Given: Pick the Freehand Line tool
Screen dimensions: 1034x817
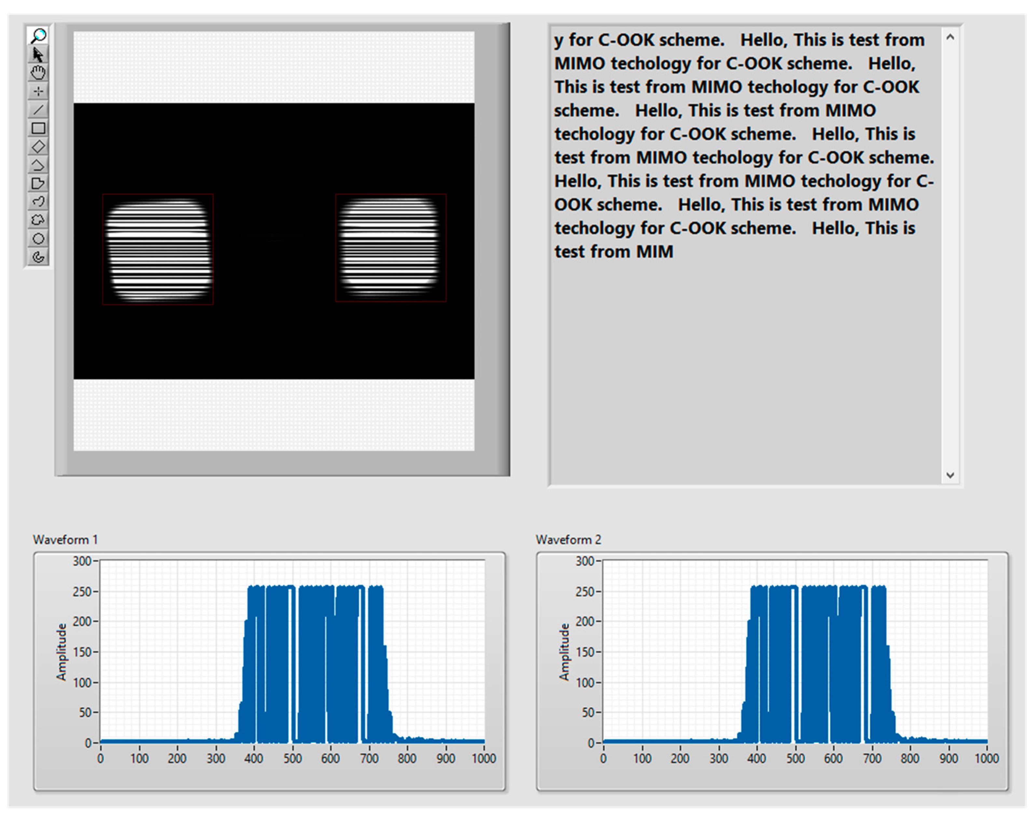Looking at the screenshot, I should tap(38, 201).
